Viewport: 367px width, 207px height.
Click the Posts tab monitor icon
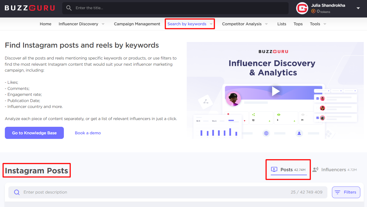click(274, 170)
